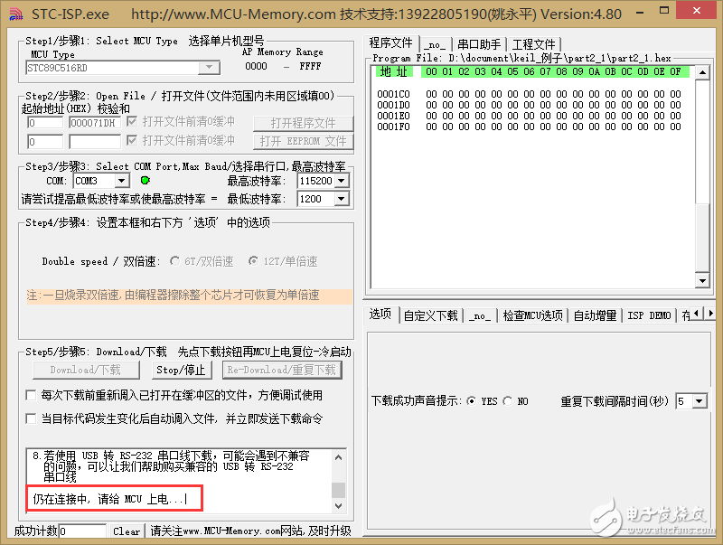This screenshot has width=723, height=545.
Task: Open the max baud rate dropdown 115200
Action: tap(342, 181)
